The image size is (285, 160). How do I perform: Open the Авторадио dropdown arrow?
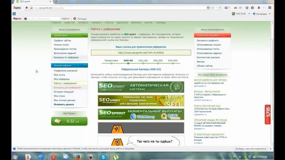tap(270, 14)
